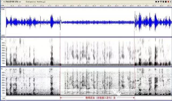Click the 22.0 mark on the time ruler
This screenshot has height=101, width=172.
109,6
